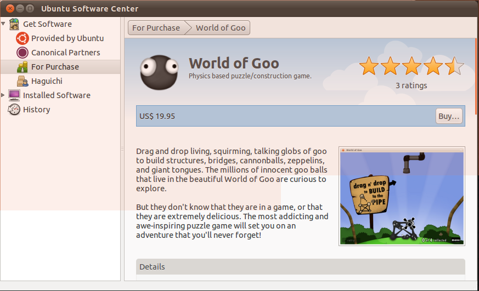Click the Get Software shopping bag icon
Screen dimensions: 479x291
click(x=14, y=24)
